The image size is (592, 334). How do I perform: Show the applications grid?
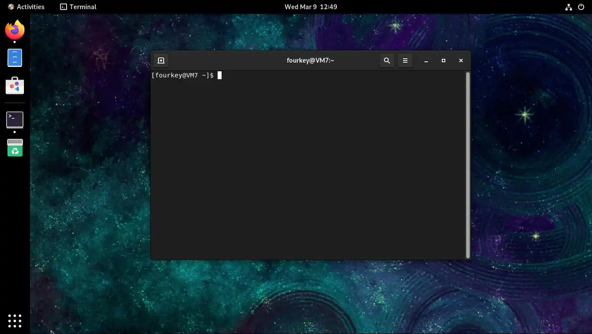click(15, 321)
